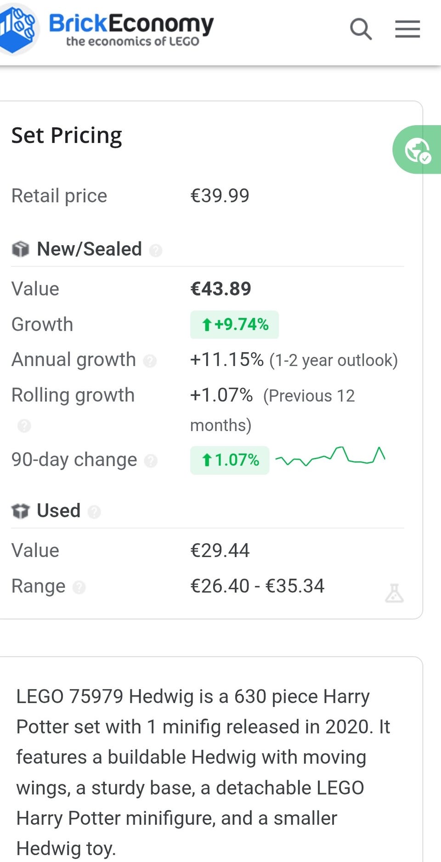Click help icon next to New/Sealed
Screen dimensions: 441x862
[x=156, y=250]
